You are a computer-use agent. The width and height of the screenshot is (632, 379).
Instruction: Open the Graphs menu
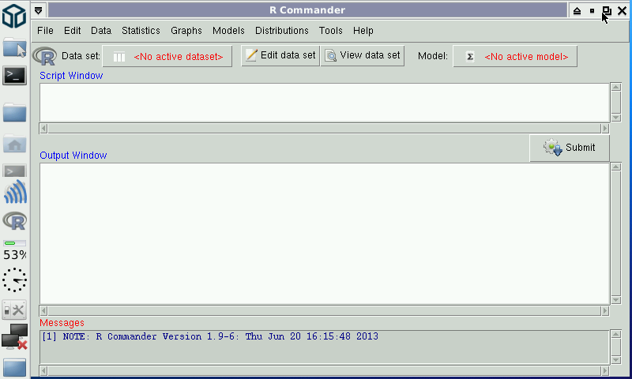pos(186,31)
